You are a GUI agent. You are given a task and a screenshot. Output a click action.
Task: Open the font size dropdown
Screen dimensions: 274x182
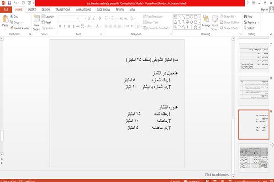coord(85,18)
